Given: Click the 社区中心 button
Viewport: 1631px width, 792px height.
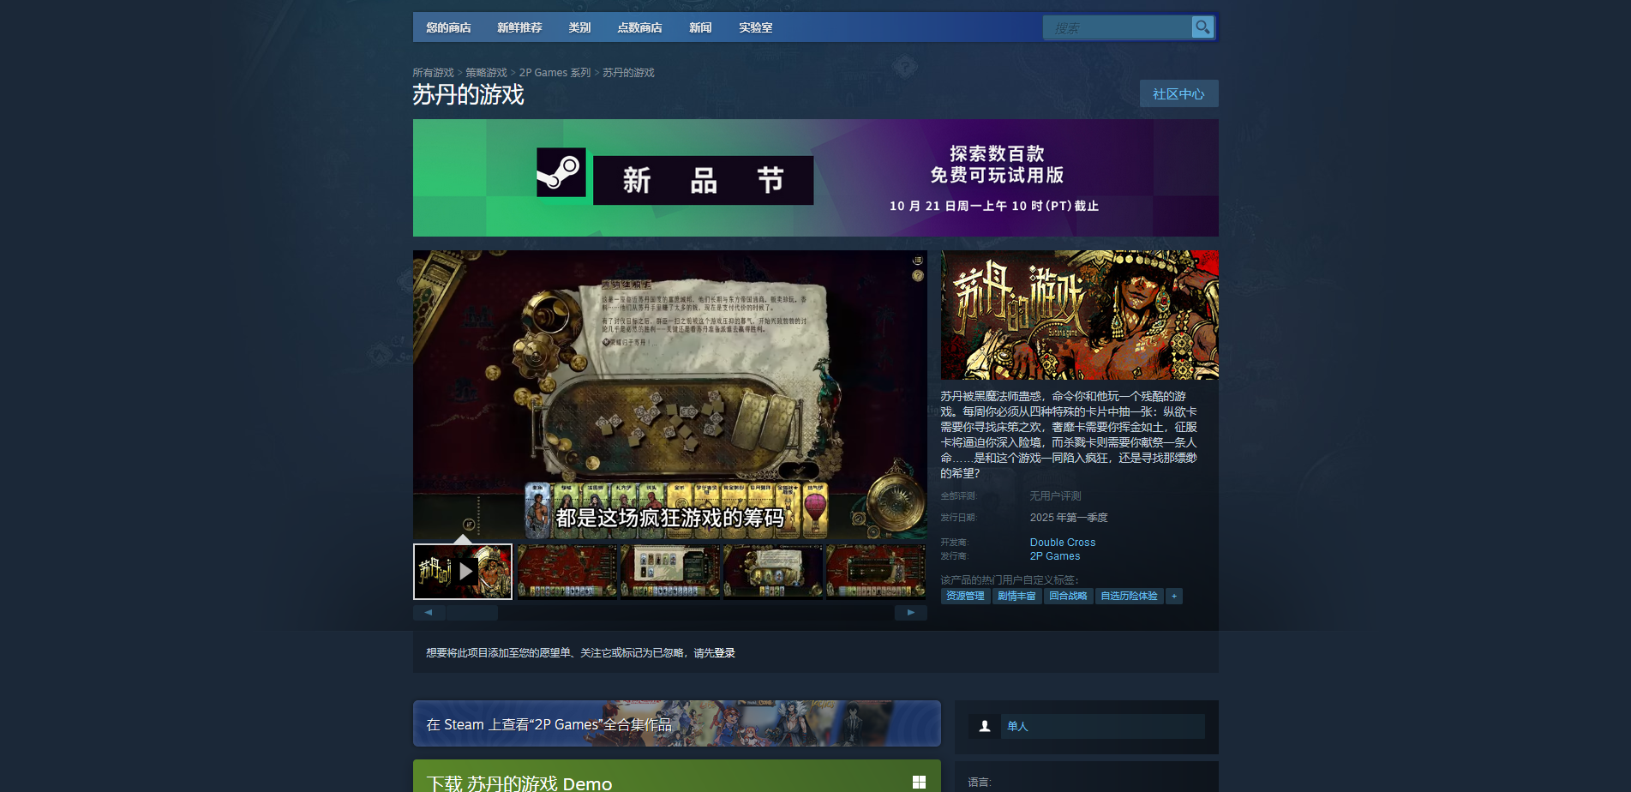Looking at the screenshot, I should (1178, 93).
